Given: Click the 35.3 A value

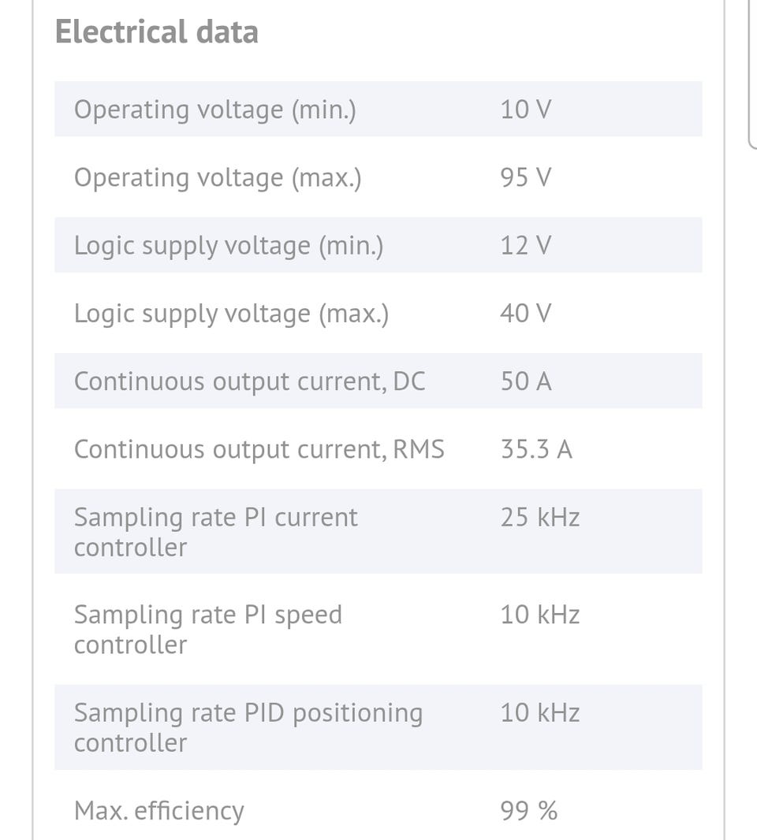Looking at the screenshot, I should [x=536, y=449].
